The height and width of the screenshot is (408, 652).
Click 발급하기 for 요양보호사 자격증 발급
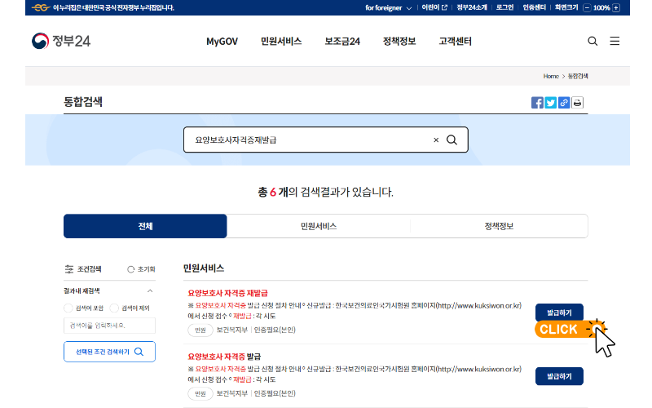point(559,376)
